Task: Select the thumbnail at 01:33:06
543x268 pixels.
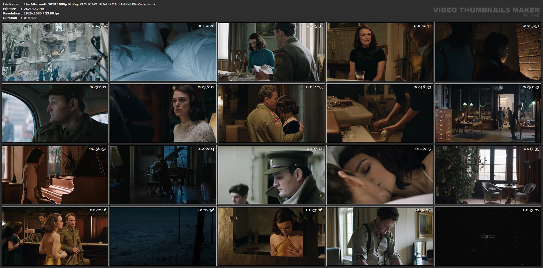Action: point(271,236)
